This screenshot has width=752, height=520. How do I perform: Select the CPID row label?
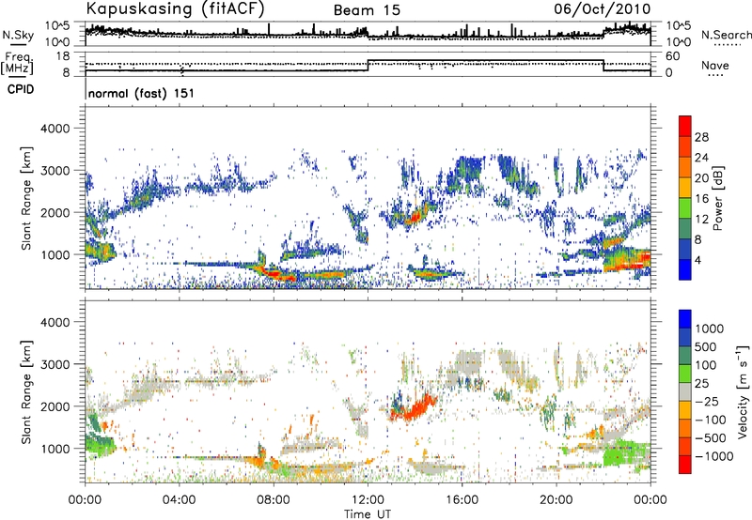point(21,89)
